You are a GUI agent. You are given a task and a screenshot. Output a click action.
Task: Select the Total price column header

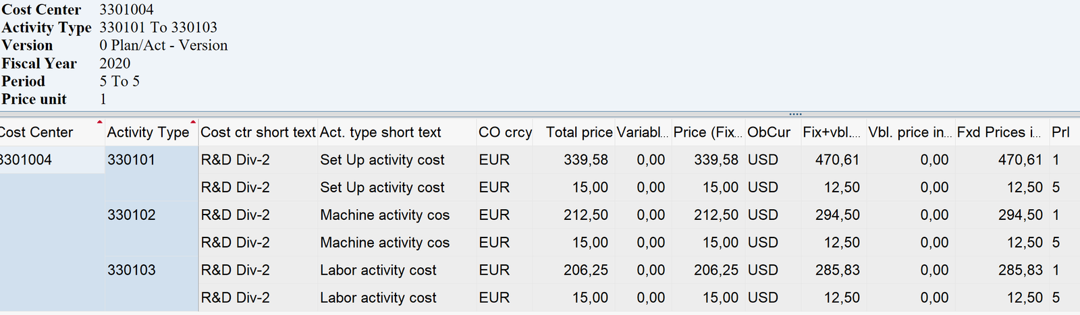click(578, 132)
